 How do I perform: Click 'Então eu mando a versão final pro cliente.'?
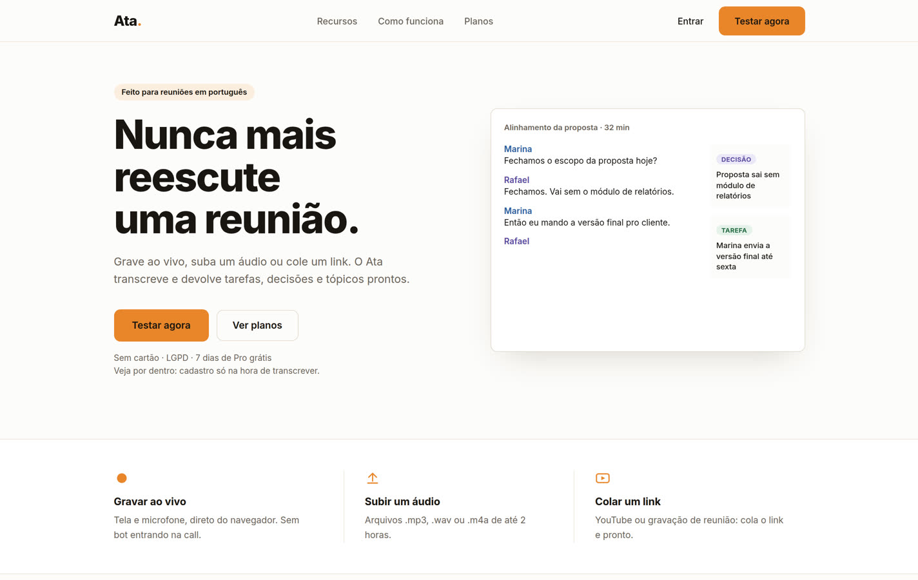pyautogui.click(x=587, y=222)
